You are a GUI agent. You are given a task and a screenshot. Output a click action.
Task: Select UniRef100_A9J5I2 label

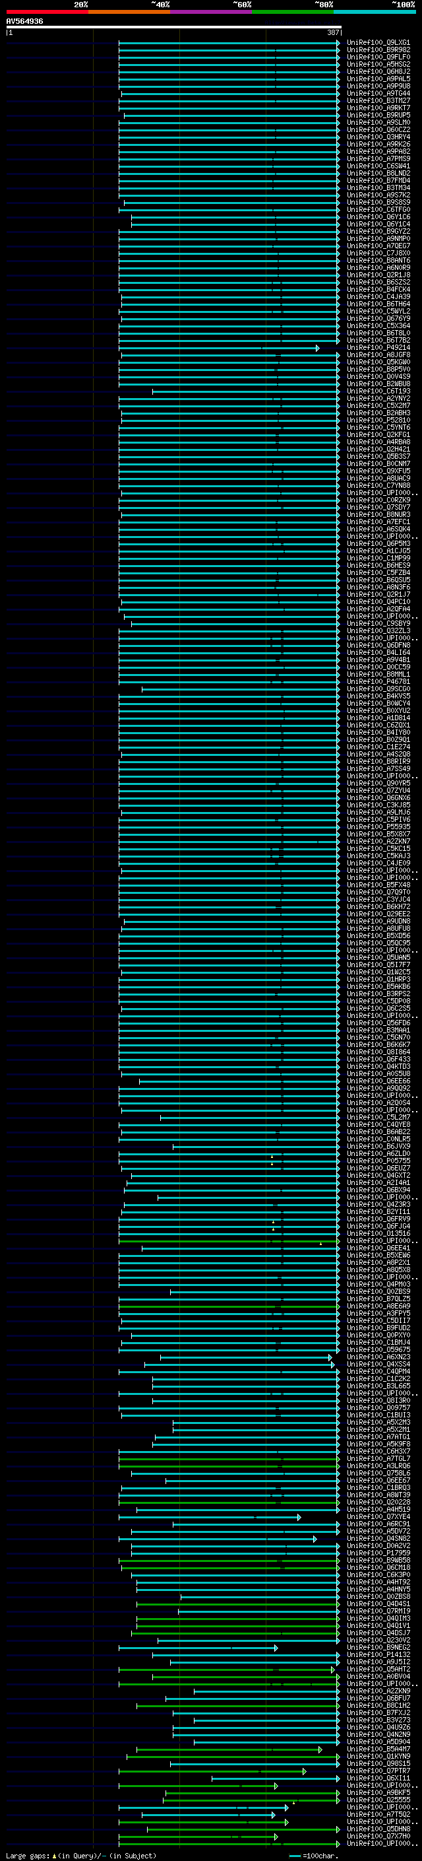point(378,1662)
